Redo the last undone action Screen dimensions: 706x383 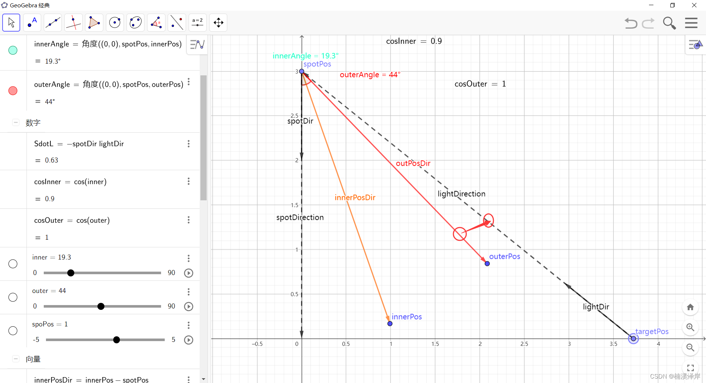pyautogui.click(x=648, y=23)
